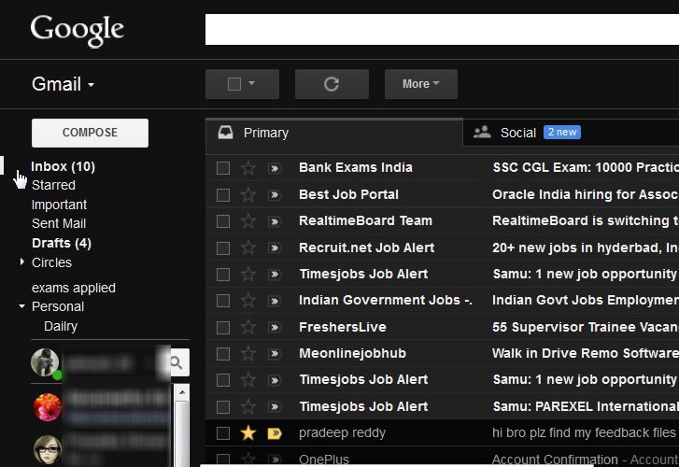Screen dimensions: 679x467
Task: Click importance marker for Meonlinejobhub
Action: 275,354
